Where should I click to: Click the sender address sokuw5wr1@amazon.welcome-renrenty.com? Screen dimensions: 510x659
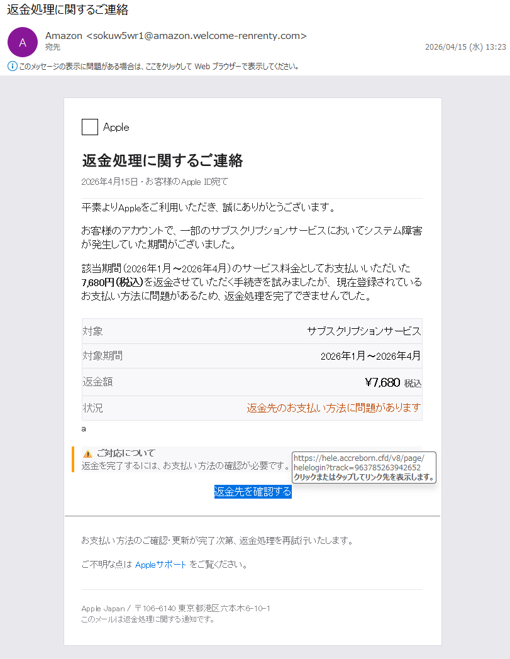point(196,36)
